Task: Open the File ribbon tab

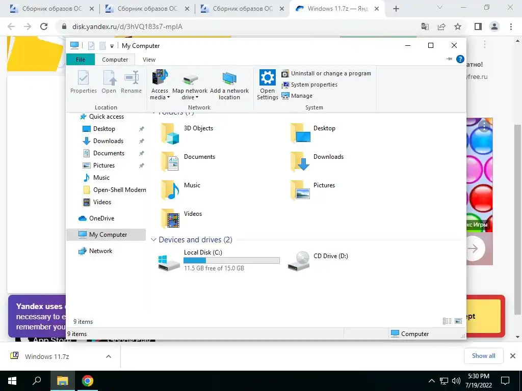Action: (x=81, y=60)
